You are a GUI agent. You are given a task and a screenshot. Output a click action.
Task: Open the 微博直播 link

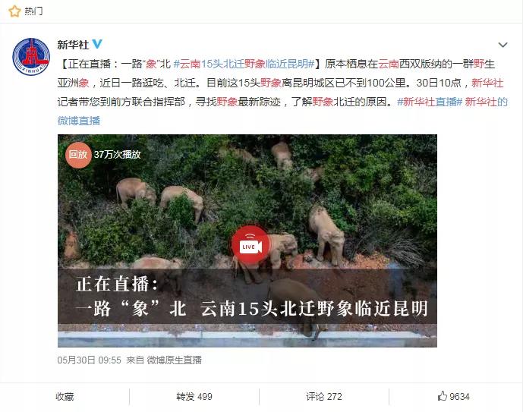[79, 121]
